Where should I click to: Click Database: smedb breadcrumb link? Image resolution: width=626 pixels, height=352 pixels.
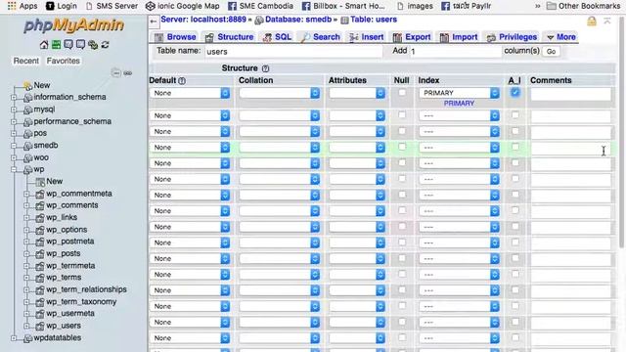(297, 20)
